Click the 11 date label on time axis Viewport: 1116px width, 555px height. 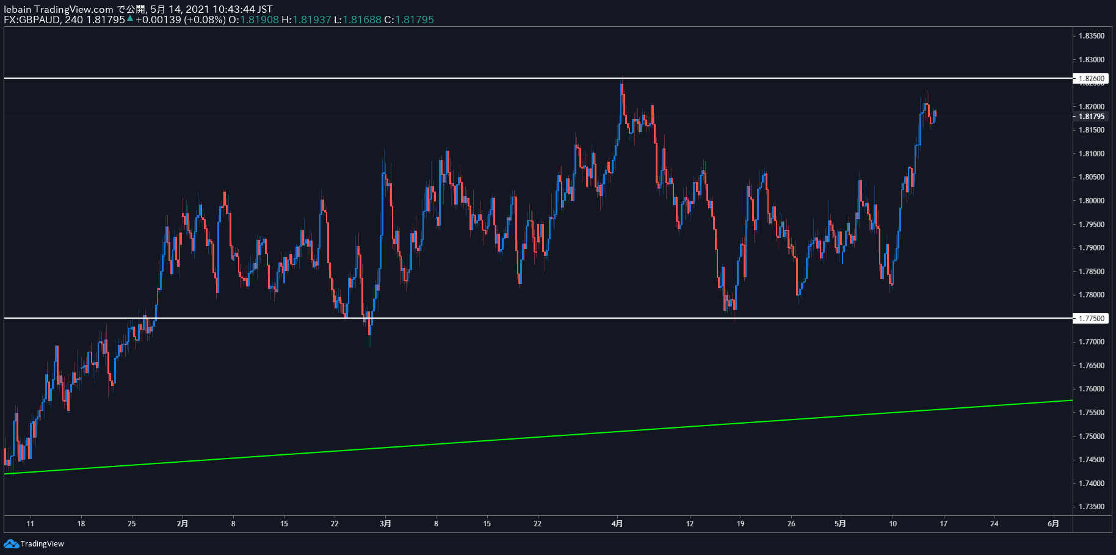coord(31,524)
